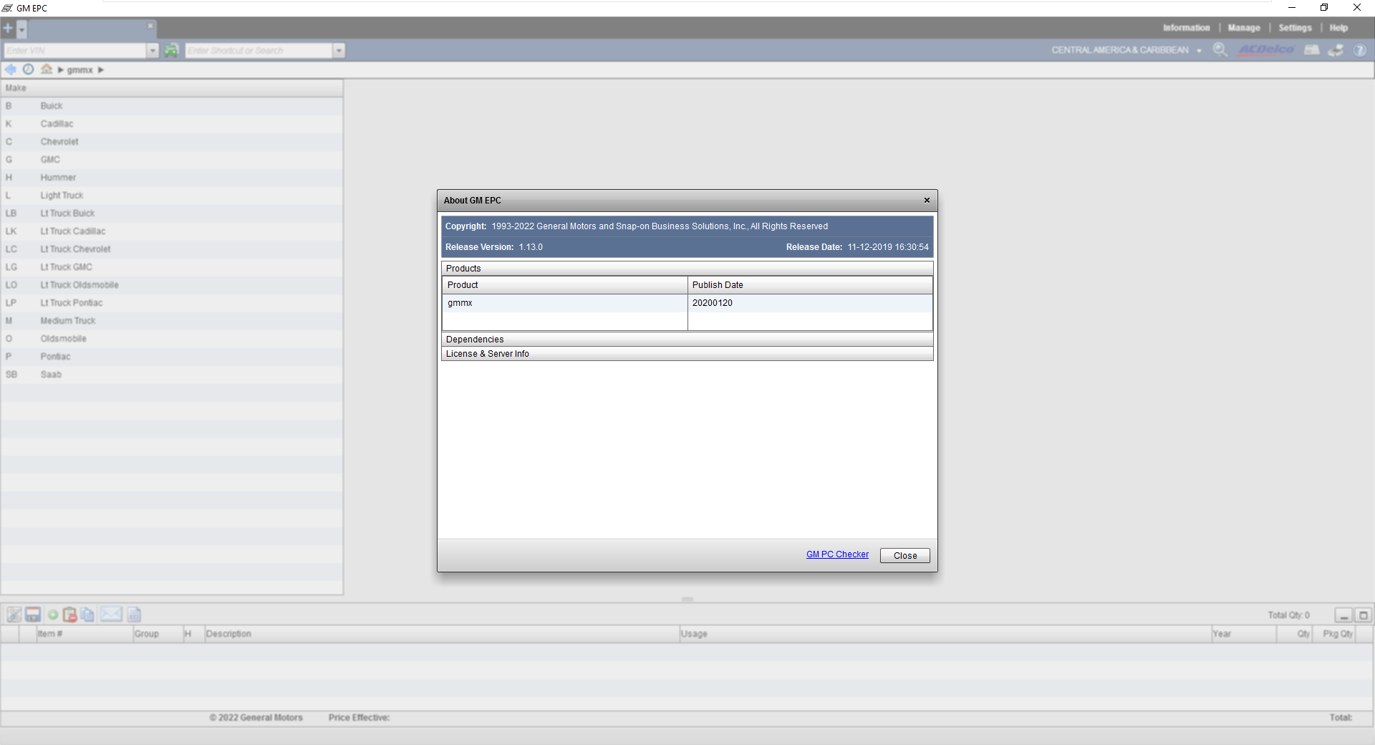This screenshot has width=1375, height=745.
Task: Minimize the picklist panel
Action: coord(1343,615)
